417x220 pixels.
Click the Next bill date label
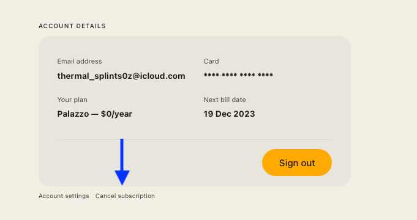click(x=225, y=100)
